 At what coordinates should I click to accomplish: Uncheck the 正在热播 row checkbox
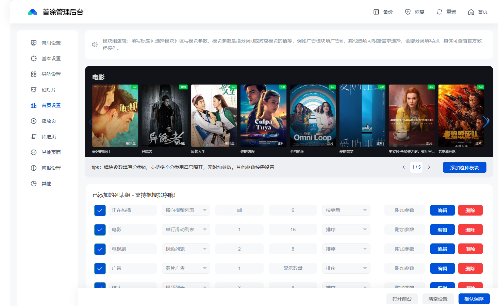(100, 210)
